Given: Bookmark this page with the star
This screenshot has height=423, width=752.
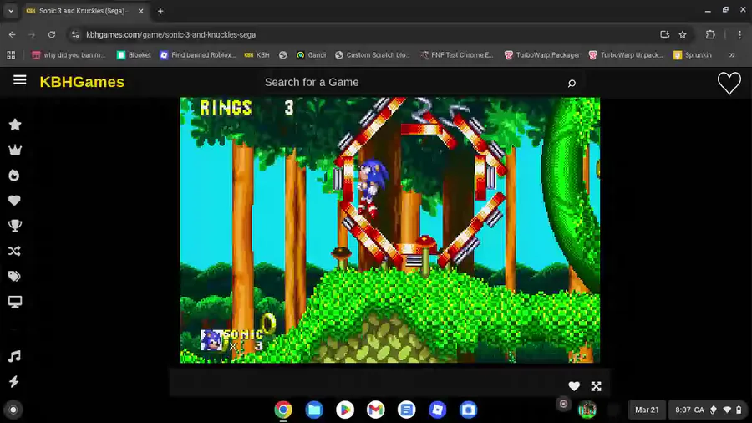Looking at the screenshot, I should (x=683, y=34).
